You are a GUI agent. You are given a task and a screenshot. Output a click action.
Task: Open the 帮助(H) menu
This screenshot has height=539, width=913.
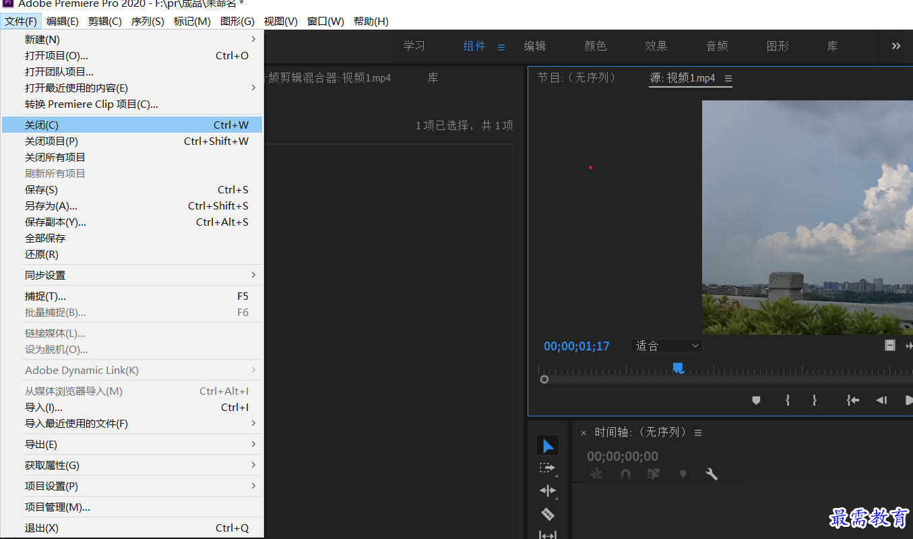(x=371, y=21)
